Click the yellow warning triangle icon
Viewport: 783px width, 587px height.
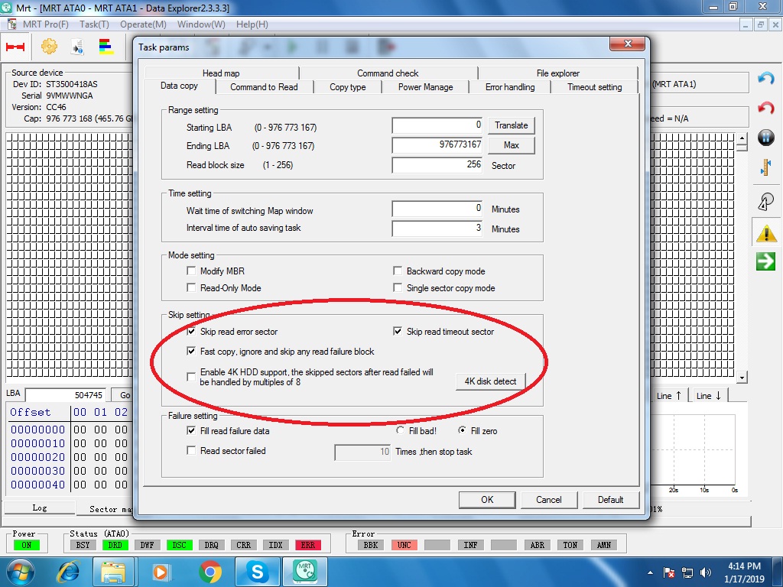tap(765, 232)
